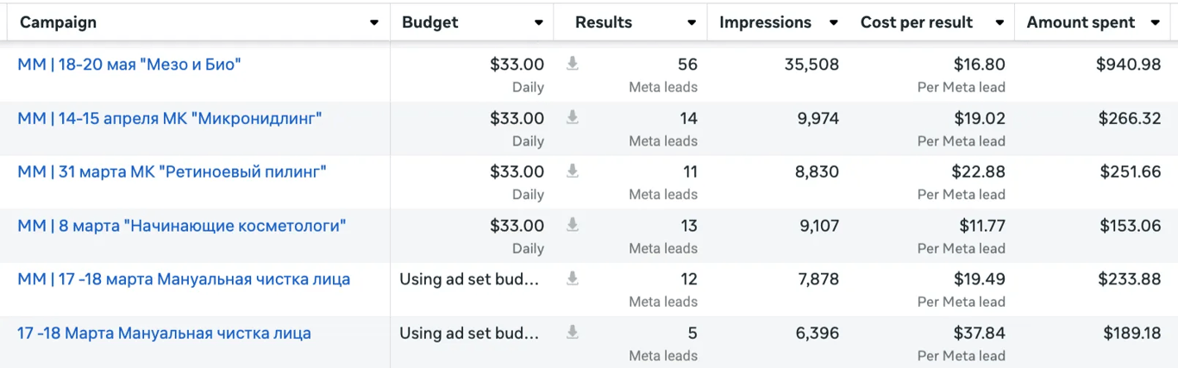Open campaign "MM | 8 марта Начинающие косметологи"
1178x368 pixels.
(182, 226)
